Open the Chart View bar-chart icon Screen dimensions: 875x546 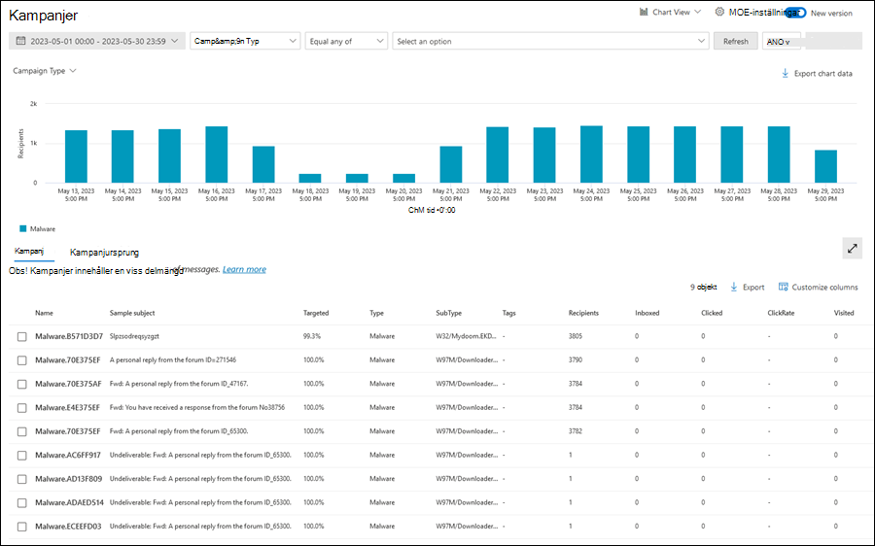pos(644,12)
